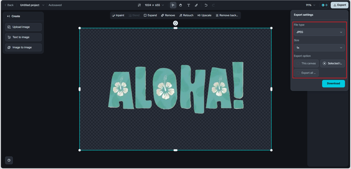Select the Export all option
This screenshot has width=351, height=169.
click(x=306, y=73)
